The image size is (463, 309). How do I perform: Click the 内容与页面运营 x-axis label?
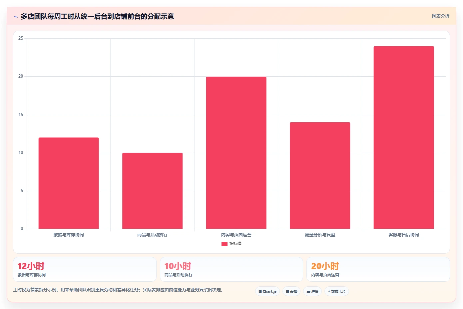[x=236, y=235]
